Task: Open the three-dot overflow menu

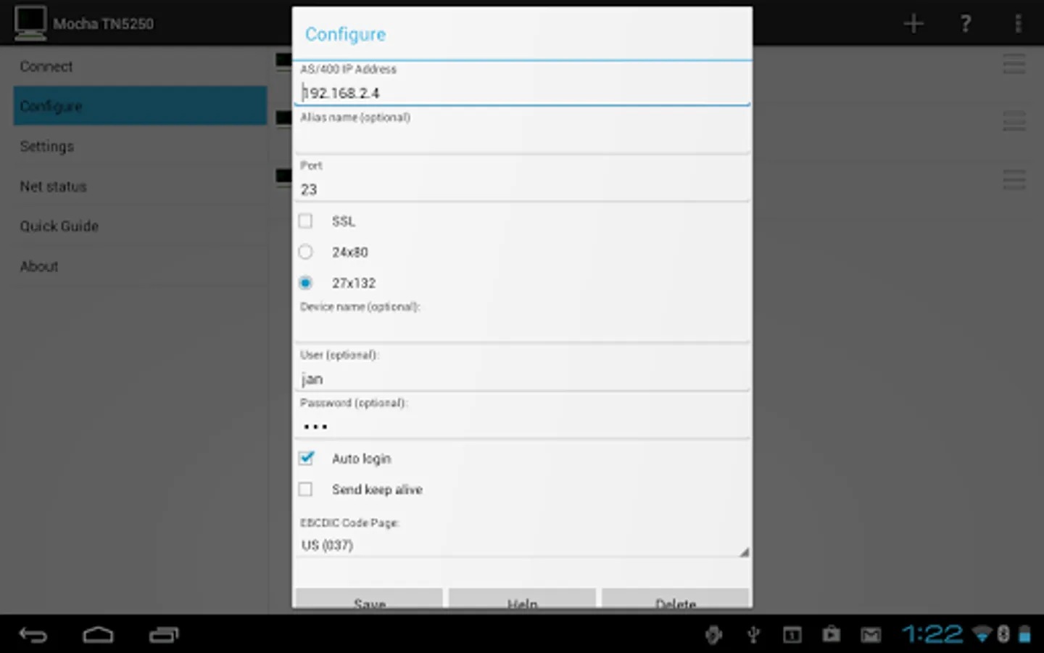Action: [x=1018, y=23]
